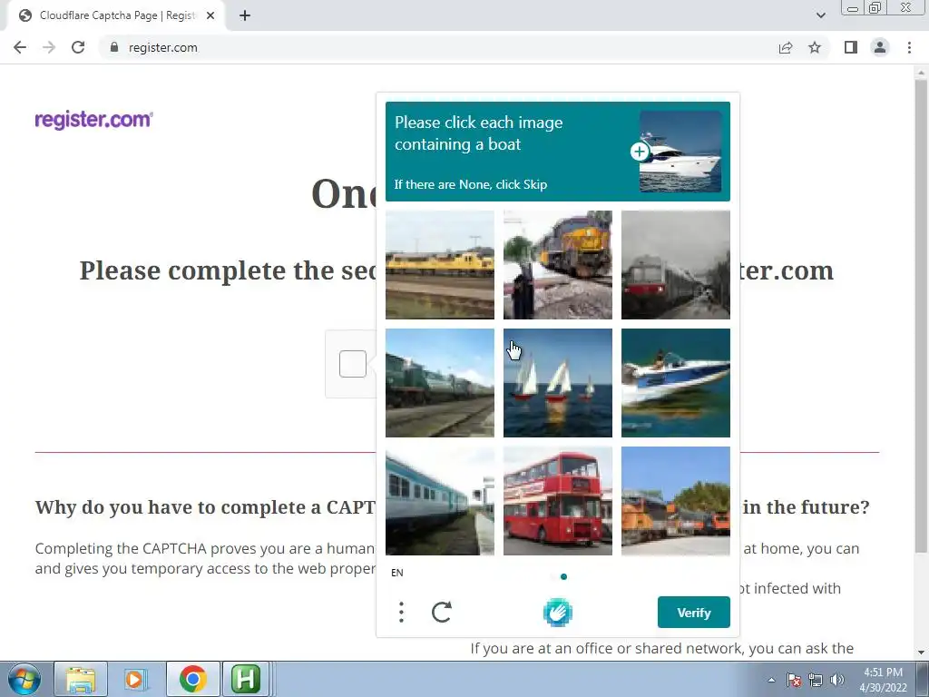Click the browser forward arrow
Viewport: 929px width, 697px height.
pyautogui.click(x=49, y=47)
